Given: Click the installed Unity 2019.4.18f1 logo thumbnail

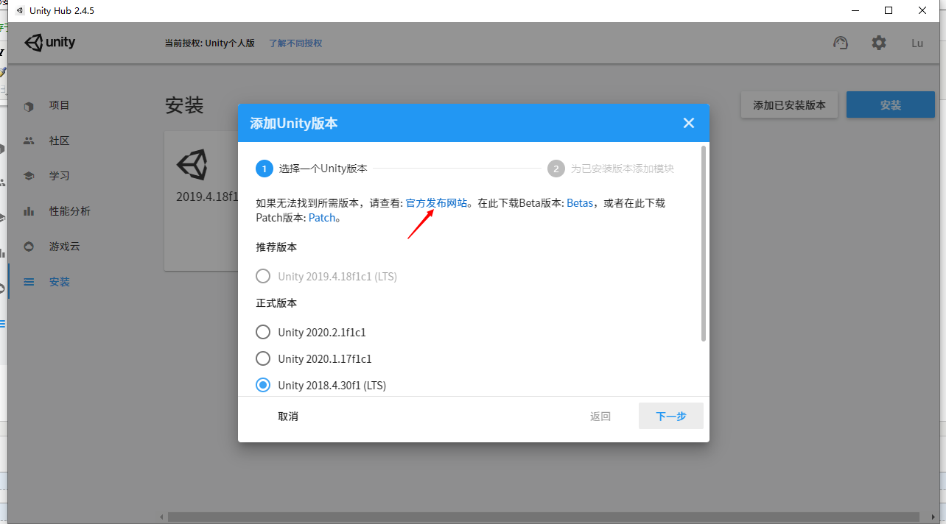Looking at the screenshot, I should click(x=192, y=165).
